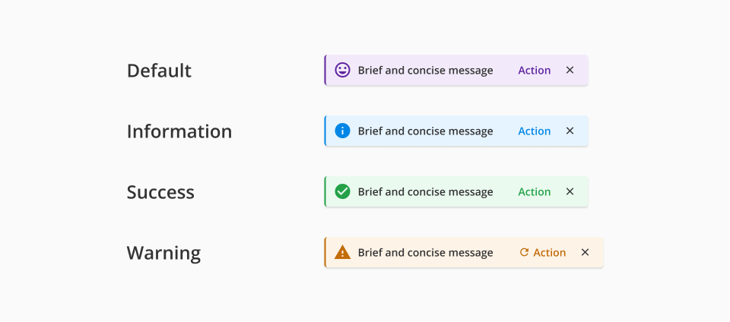This screenshot has height=322, width=730.
Task: Click the Warning heading label
Action: 163,253
